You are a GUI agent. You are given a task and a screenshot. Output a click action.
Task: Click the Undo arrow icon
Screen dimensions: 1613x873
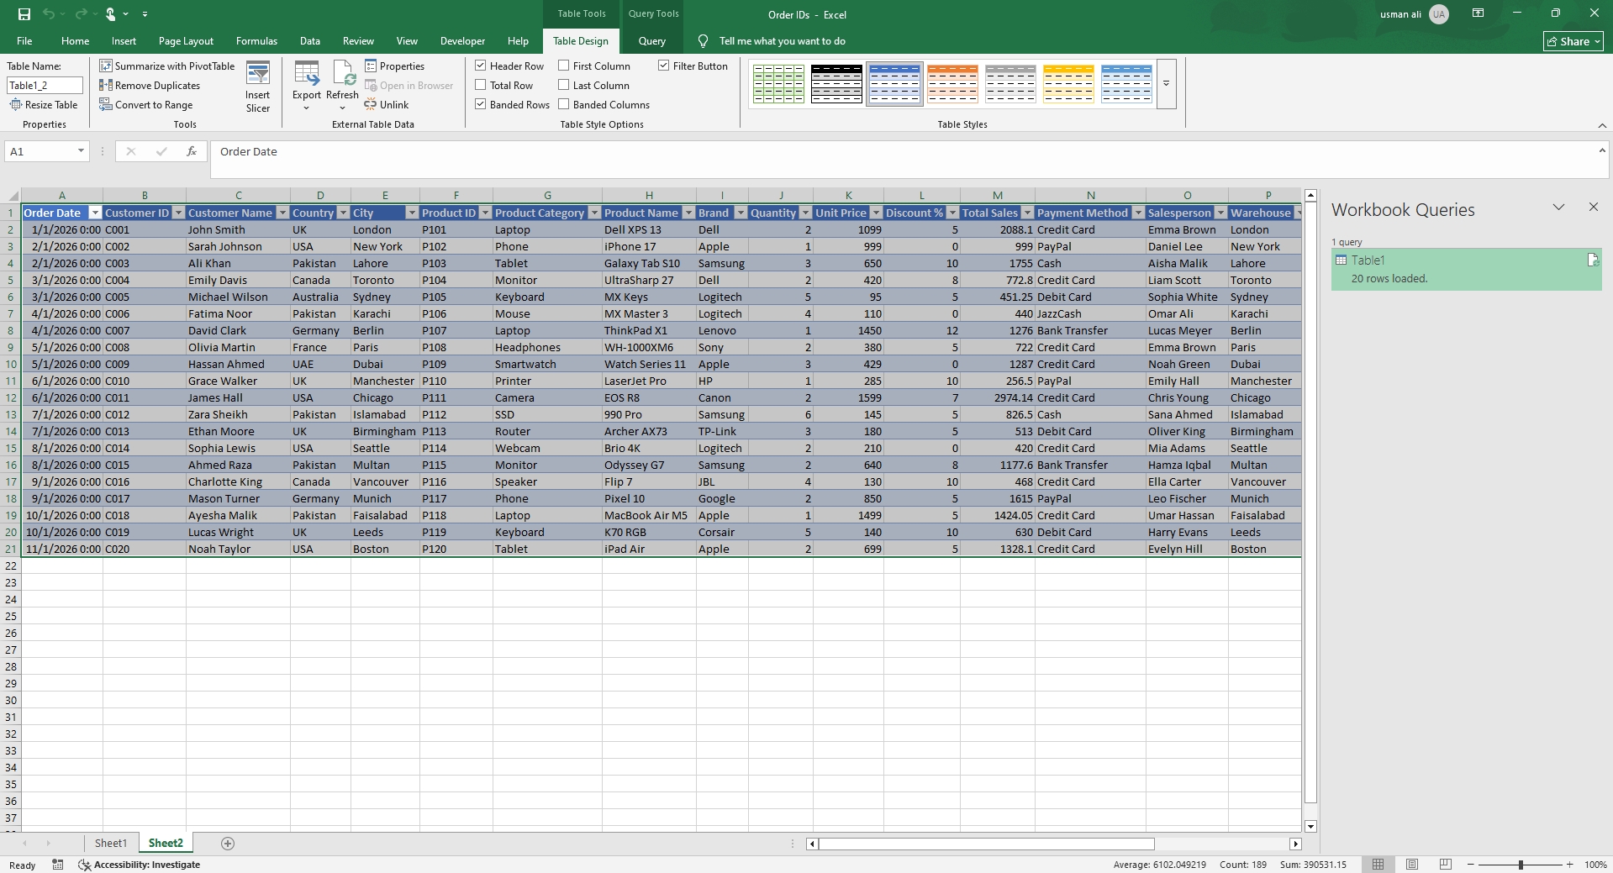[x=49, y=14]
